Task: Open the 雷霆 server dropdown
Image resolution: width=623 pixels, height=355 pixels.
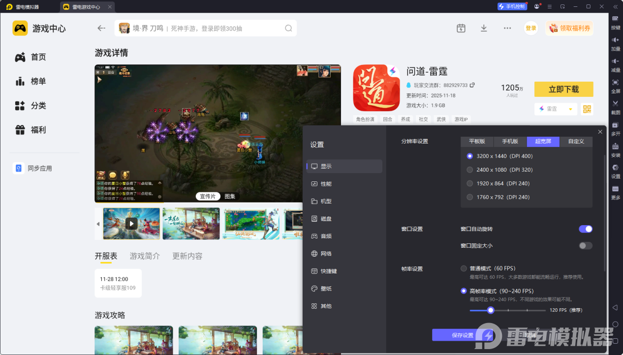Action: coord(555,109)
